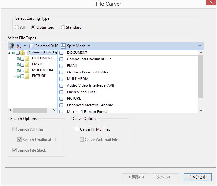Click the green set-include icon for DOCUMENT folder

tap(18, 59)
